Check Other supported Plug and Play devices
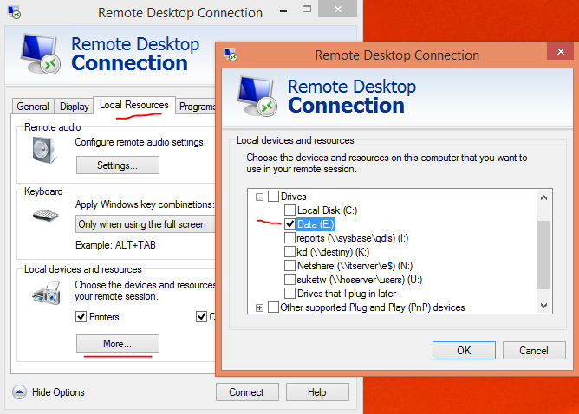Image resolution: width=579 pixels, height=414 pixels. [273, 307]
